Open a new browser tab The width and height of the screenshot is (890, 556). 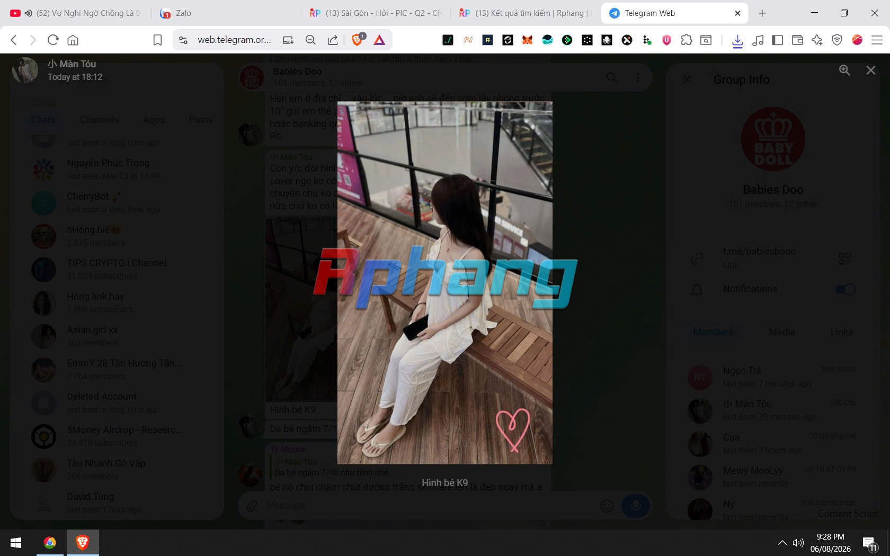point(762,13)
